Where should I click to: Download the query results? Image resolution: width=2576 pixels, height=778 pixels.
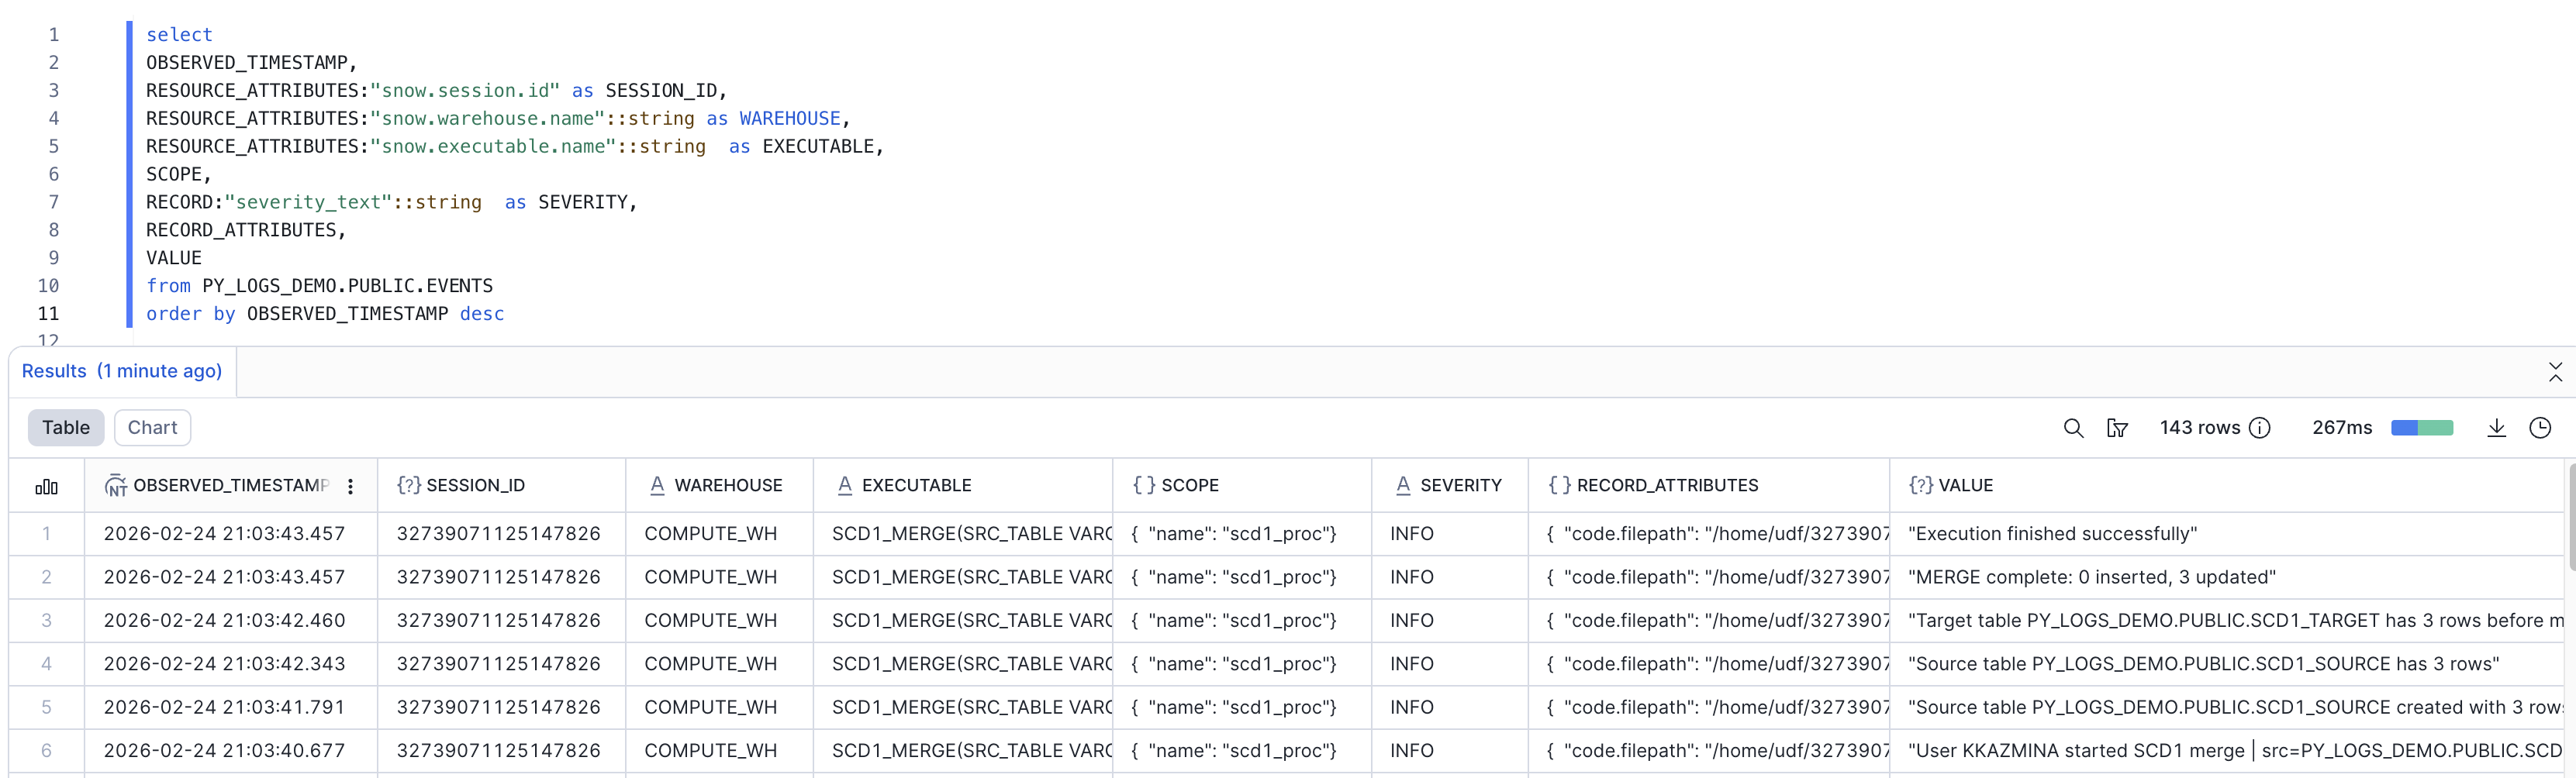click(2496, 428)
